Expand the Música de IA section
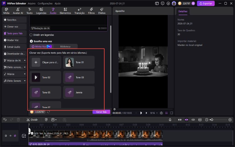235x147 pixels. pyautogui.click(x=15, y=61)
